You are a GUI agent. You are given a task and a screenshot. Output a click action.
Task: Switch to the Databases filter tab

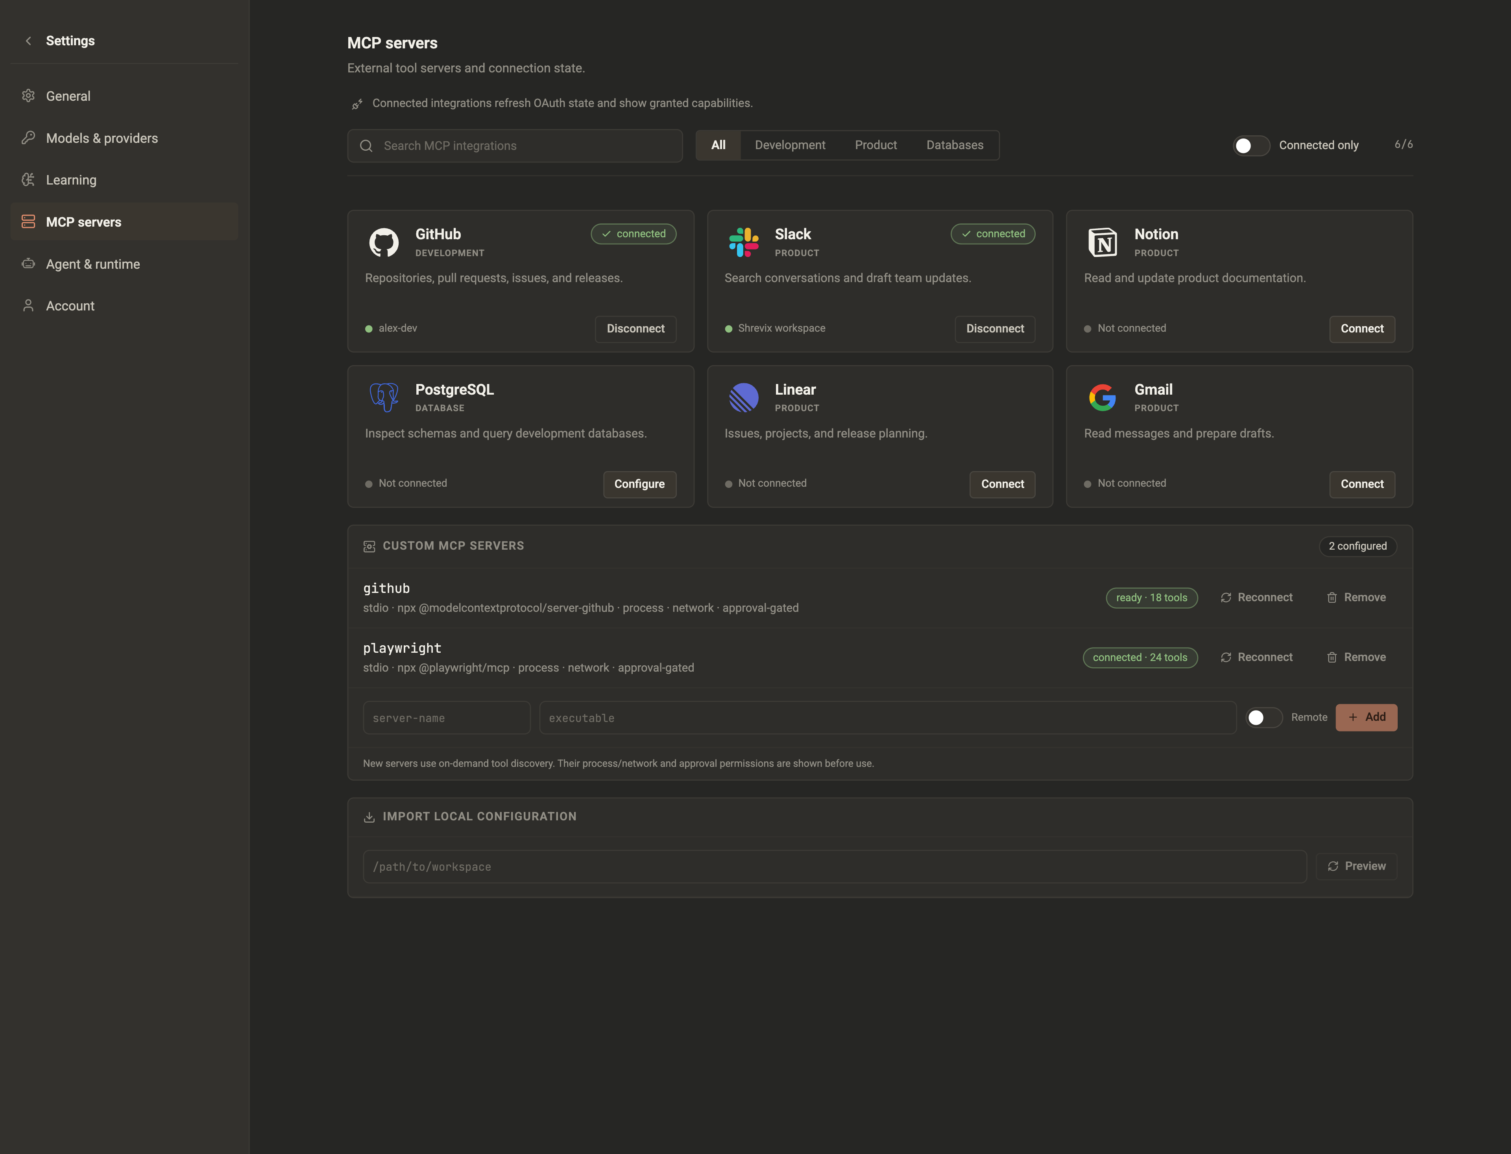pos(955,146)
